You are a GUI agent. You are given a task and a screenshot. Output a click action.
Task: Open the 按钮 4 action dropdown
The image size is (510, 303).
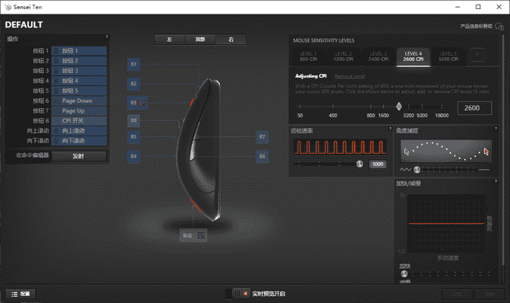coord(79,81)
